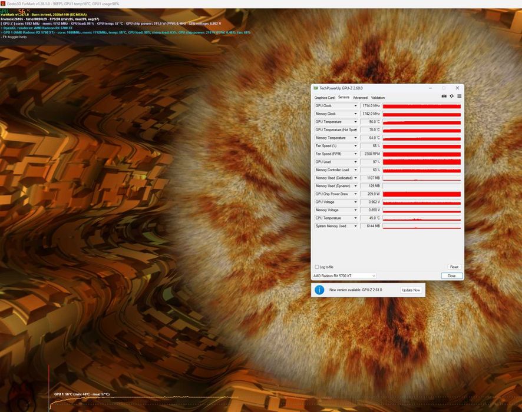Image resolution: width=522 pixels, height=412 pixels.
Task: Minimize the GPU-Z window
Action: point(431,88)
